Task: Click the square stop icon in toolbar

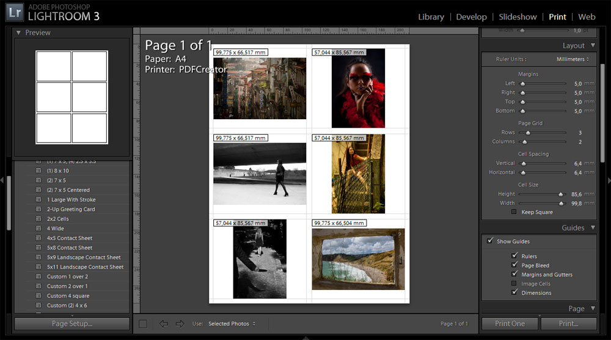Action: [x=143, y=323]
